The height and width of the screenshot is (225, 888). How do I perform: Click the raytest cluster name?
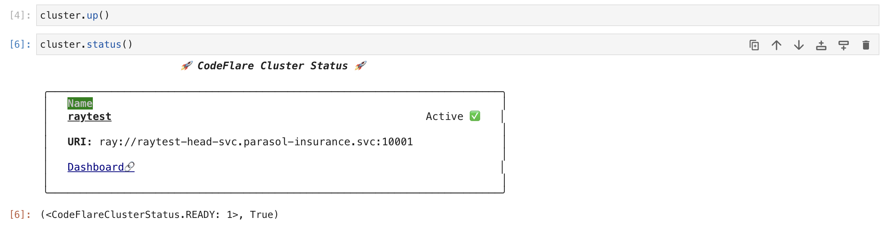coord(89,117)
